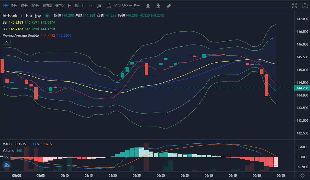This screenshot has height=180, width=310.
Task: Click the 05:00 time axis label
Action: click(x=17, y=176)
